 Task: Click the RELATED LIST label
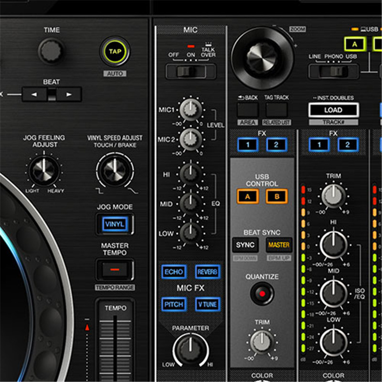(276, 123)
